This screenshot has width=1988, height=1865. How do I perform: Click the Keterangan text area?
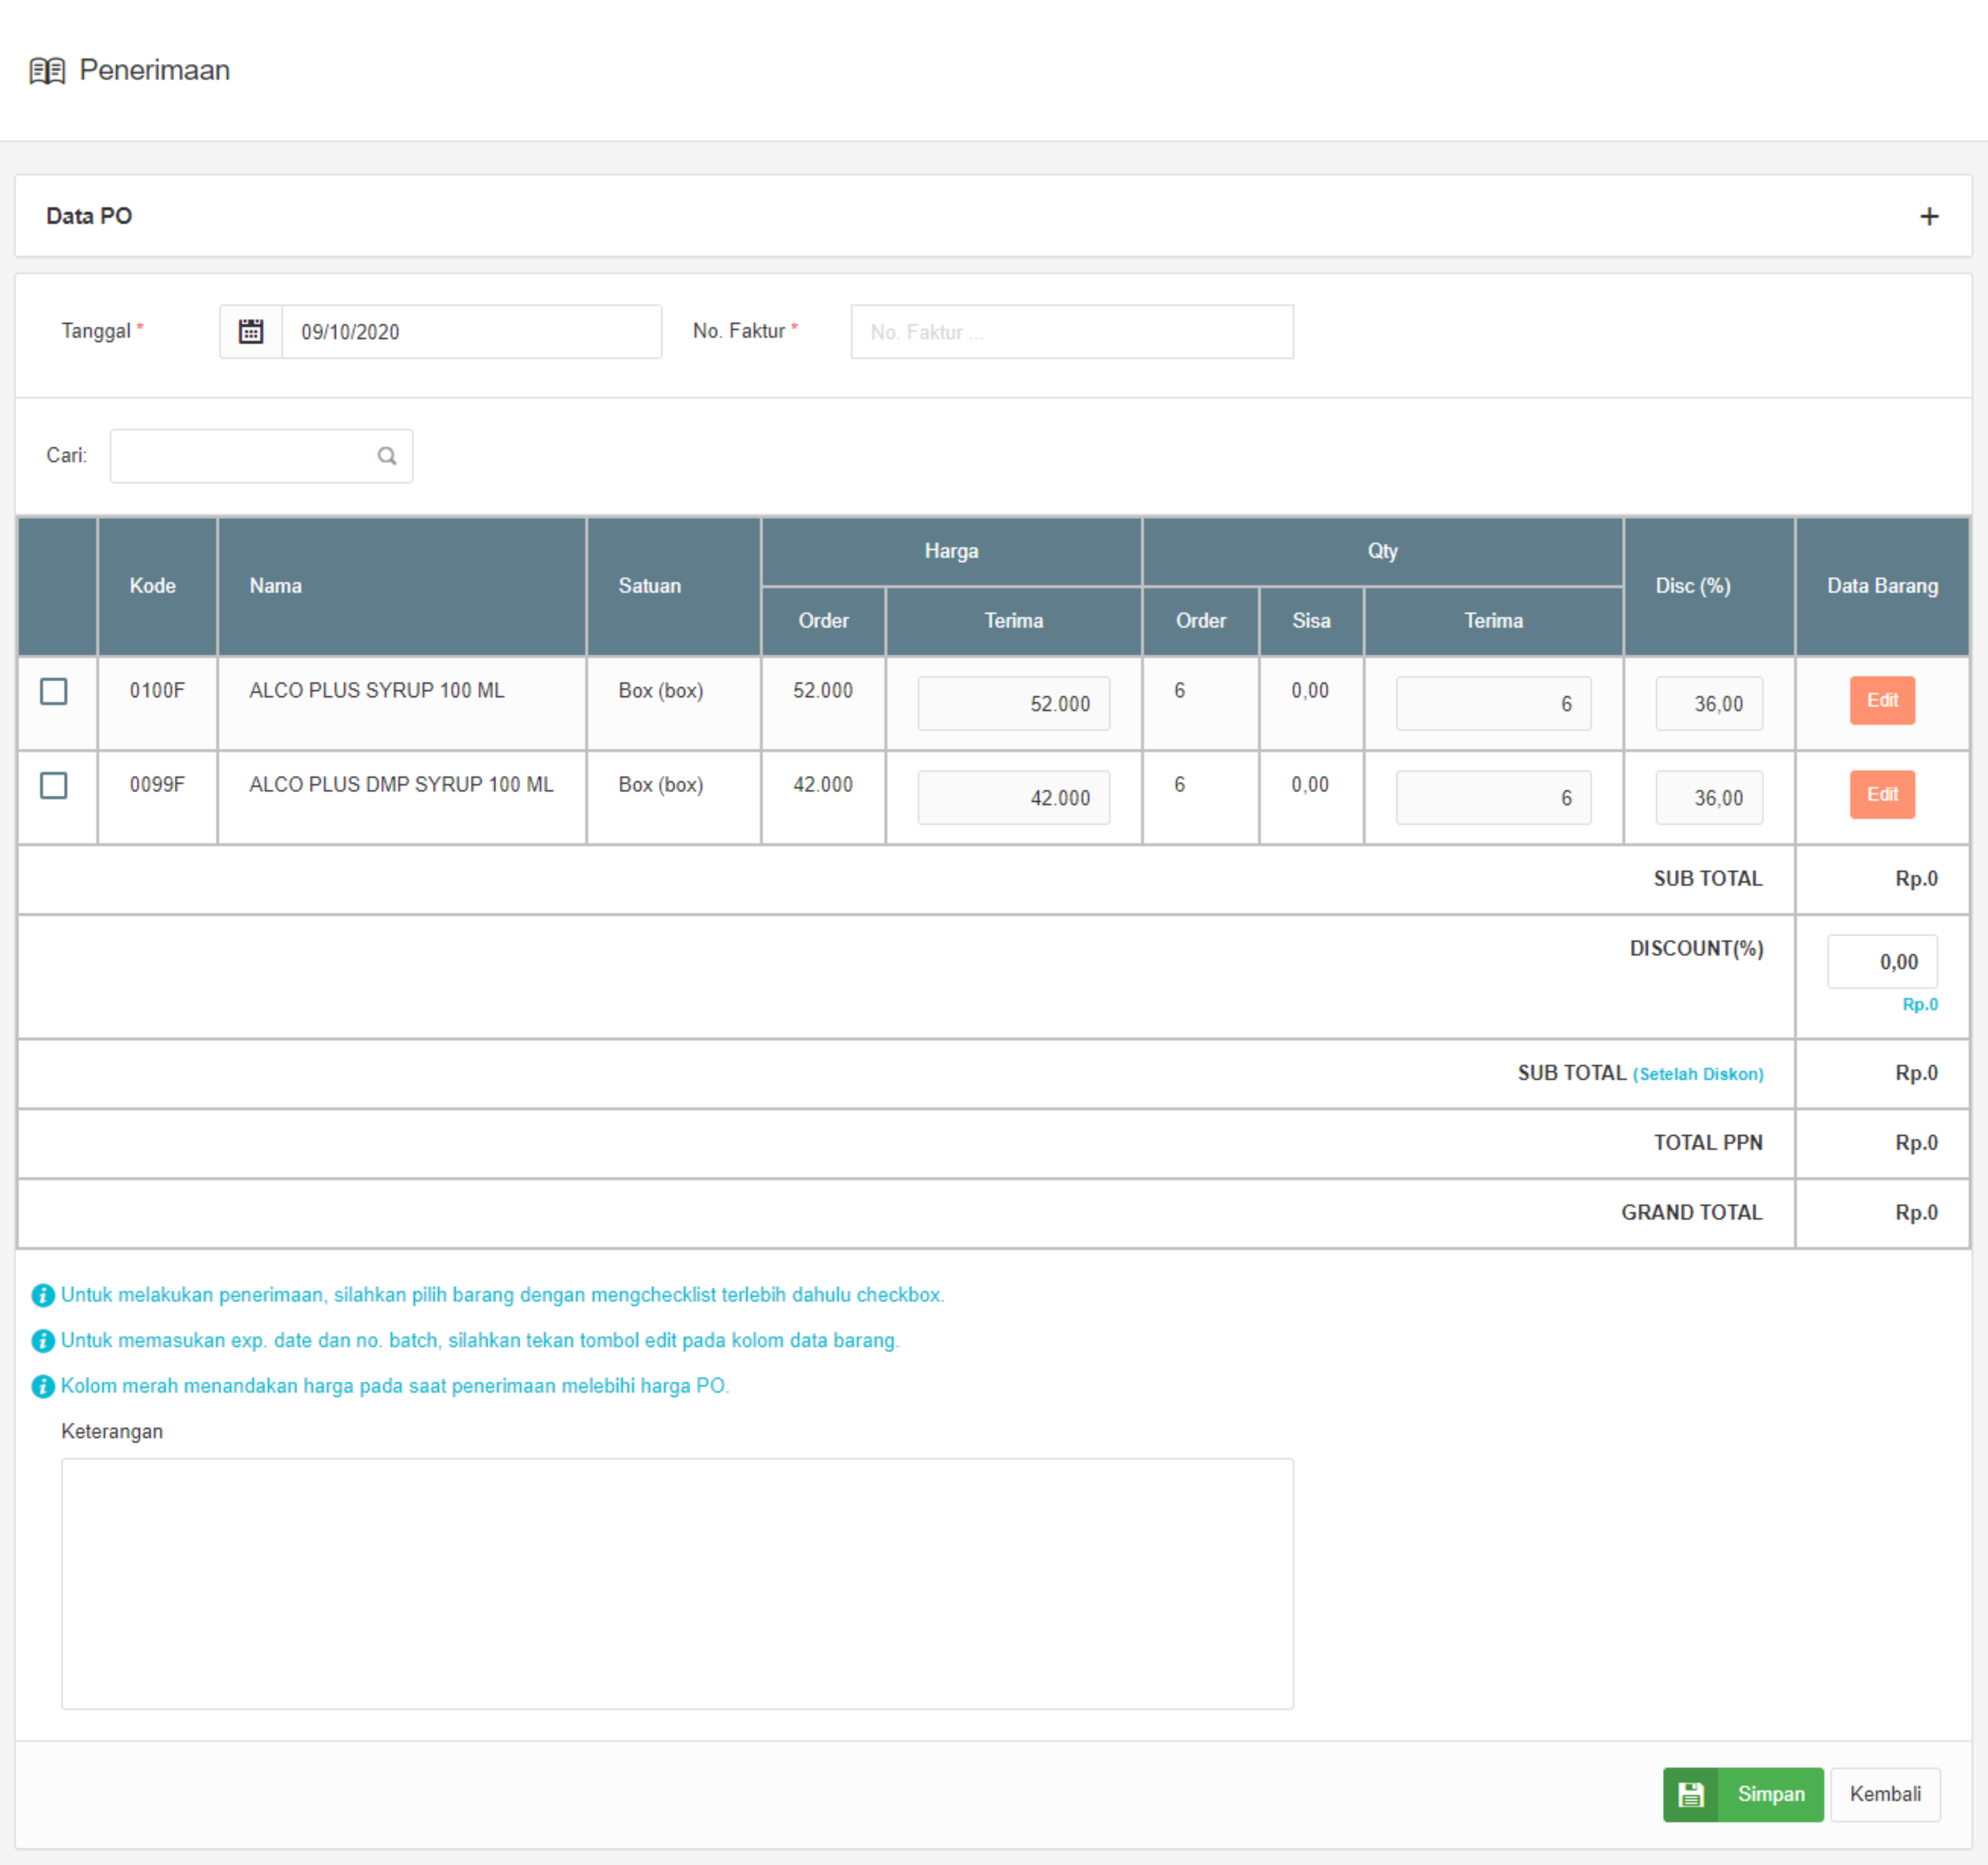[677, 1584]
